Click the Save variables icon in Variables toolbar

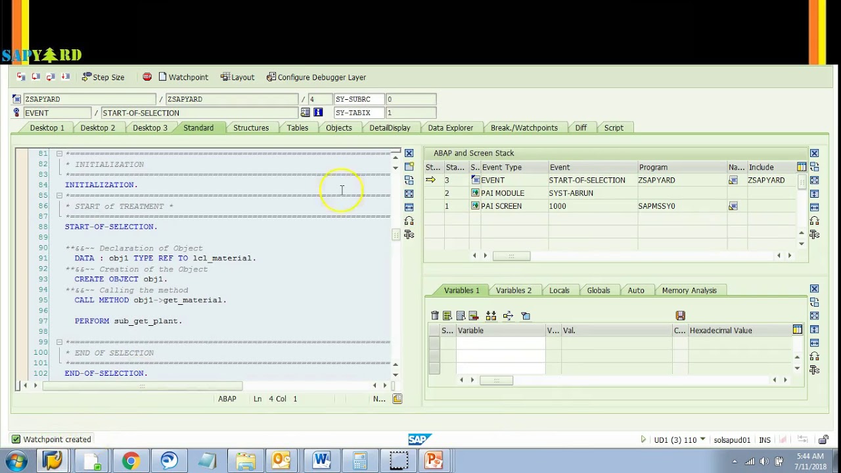[680, 316]
